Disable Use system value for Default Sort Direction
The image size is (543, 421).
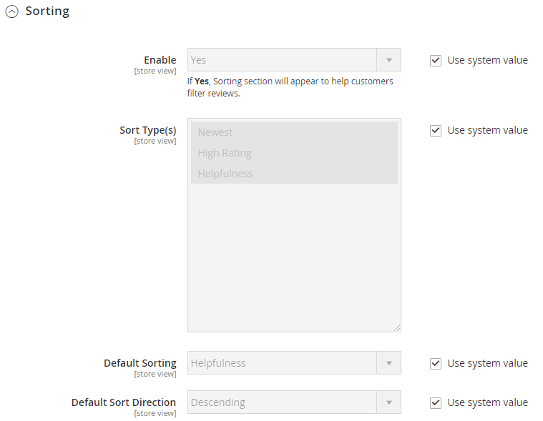click(436, 403)
